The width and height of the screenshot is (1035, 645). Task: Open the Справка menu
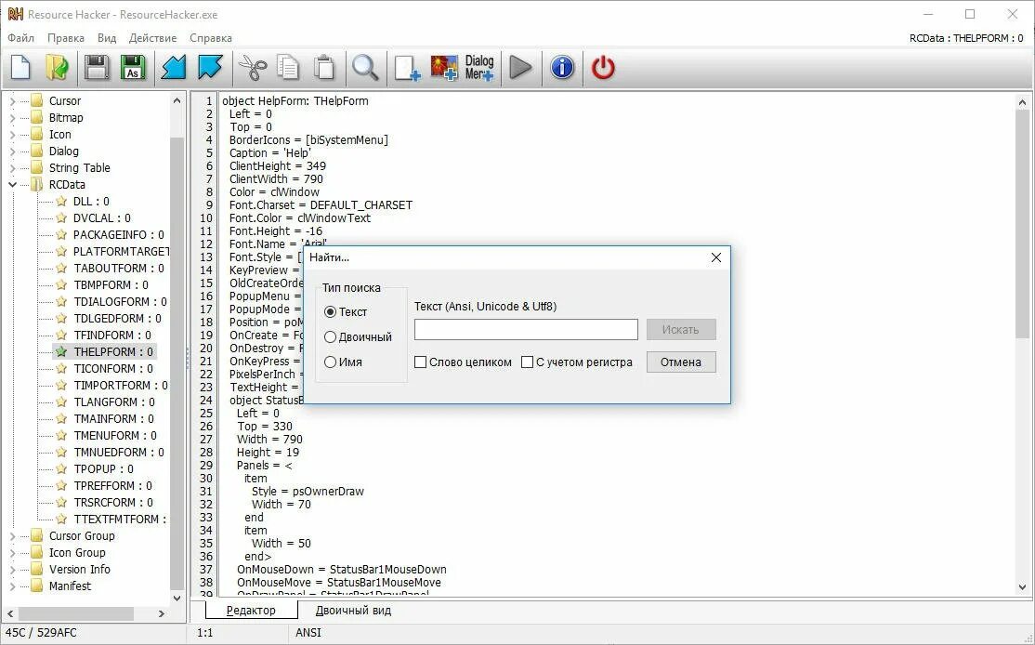(x=211, y=37)
